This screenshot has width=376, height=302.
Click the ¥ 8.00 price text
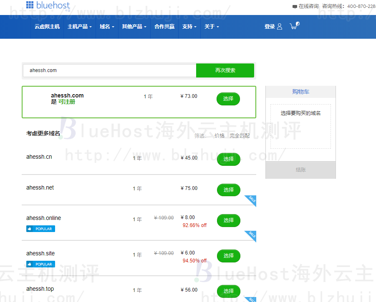pyautogui.click(x=187, y=217)
